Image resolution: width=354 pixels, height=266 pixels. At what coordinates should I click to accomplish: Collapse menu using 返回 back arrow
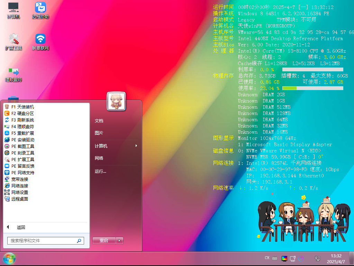(8, 227)
